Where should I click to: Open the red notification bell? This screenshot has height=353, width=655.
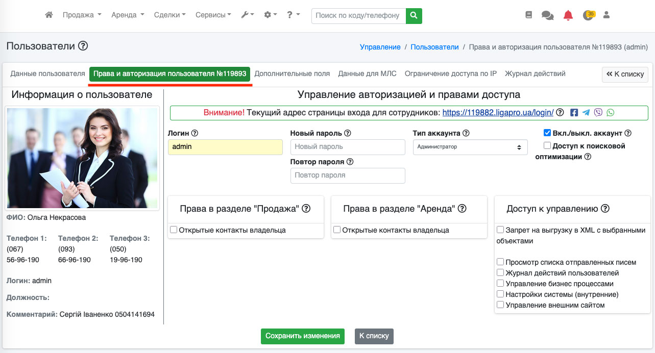(x=568, y=15)
